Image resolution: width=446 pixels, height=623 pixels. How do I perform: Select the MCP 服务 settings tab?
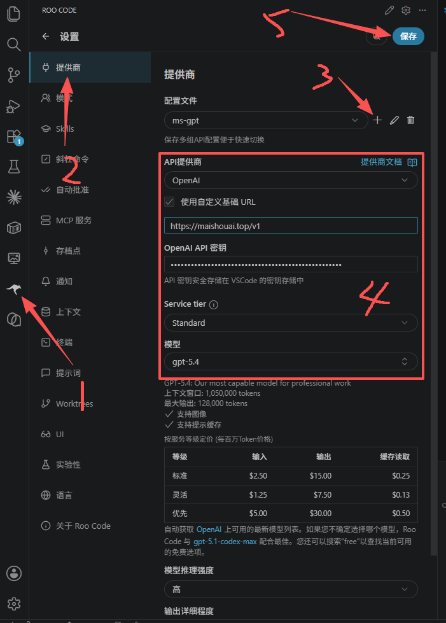coord(90,220)
